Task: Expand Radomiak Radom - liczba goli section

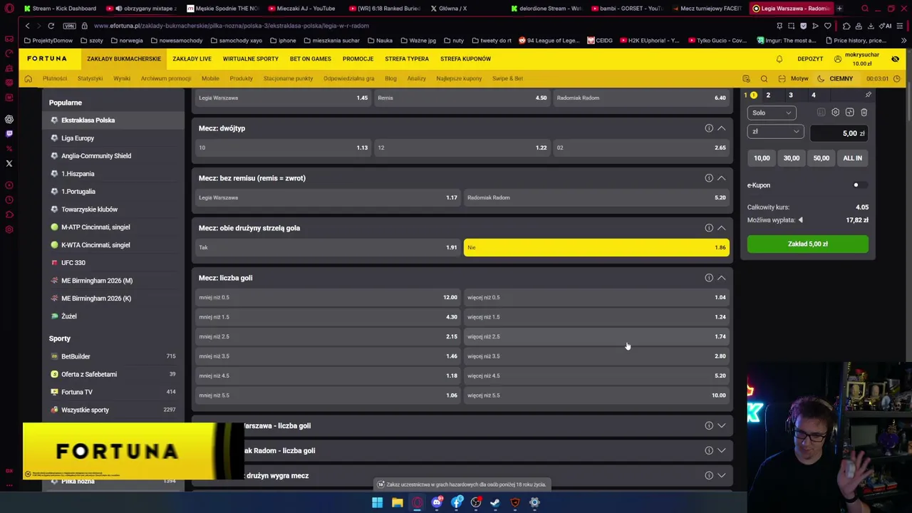Action: click(721, 450)
